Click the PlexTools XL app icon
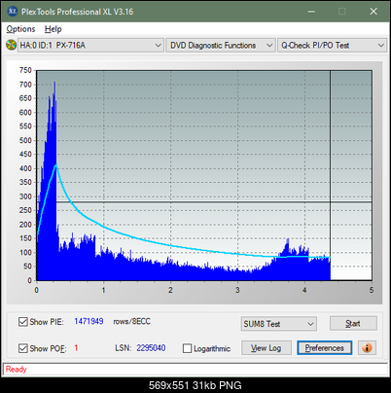 click(x=13, y=12)
